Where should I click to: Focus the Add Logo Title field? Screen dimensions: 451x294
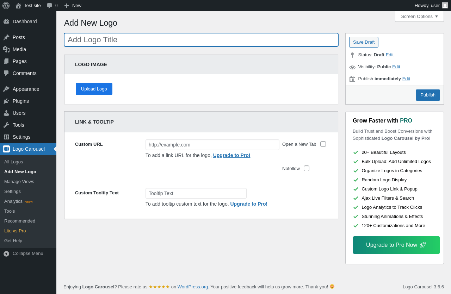tap(201, 40)
